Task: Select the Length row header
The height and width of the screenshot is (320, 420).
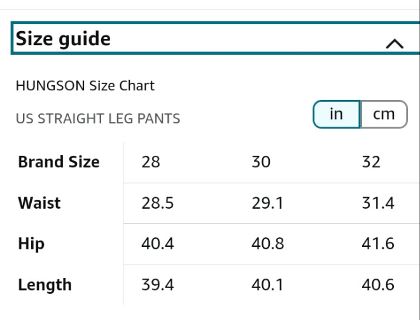Action: pyautogui.click(x=45, y=285)
